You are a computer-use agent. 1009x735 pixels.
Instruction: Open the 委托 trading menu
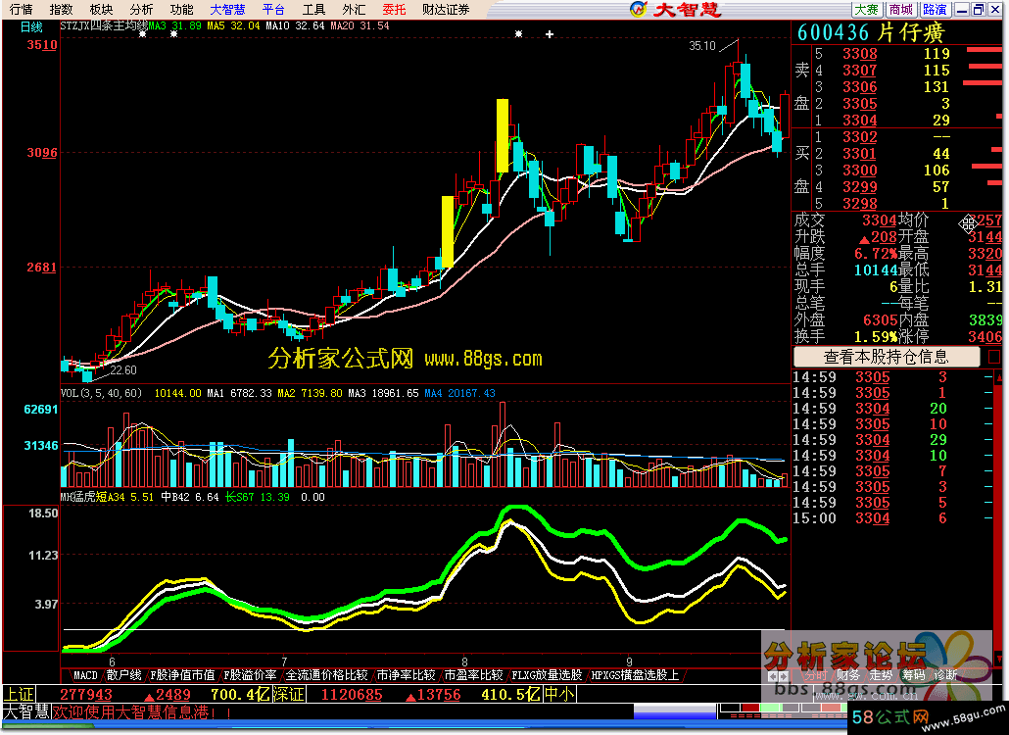pyautogui.click(x=394, y=9)
